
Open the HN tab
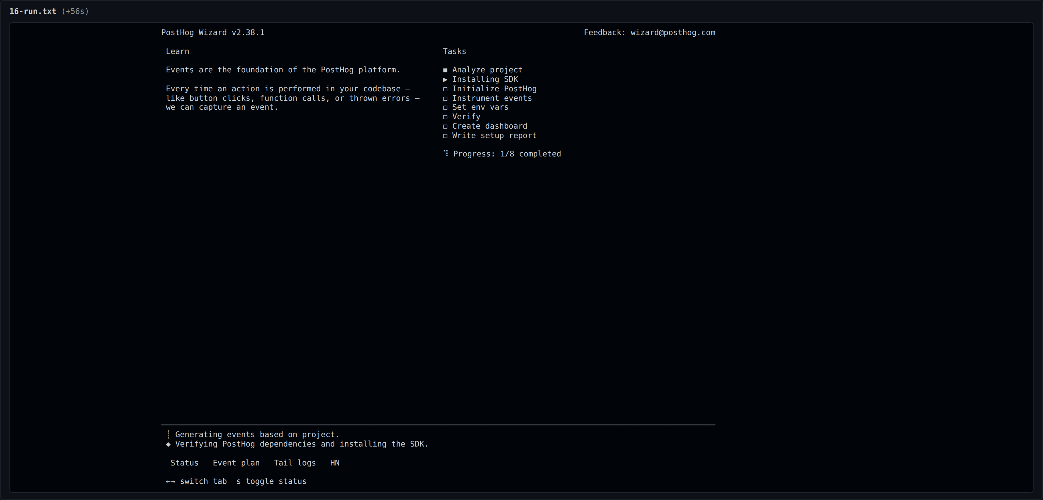click(x=335, y=463)
